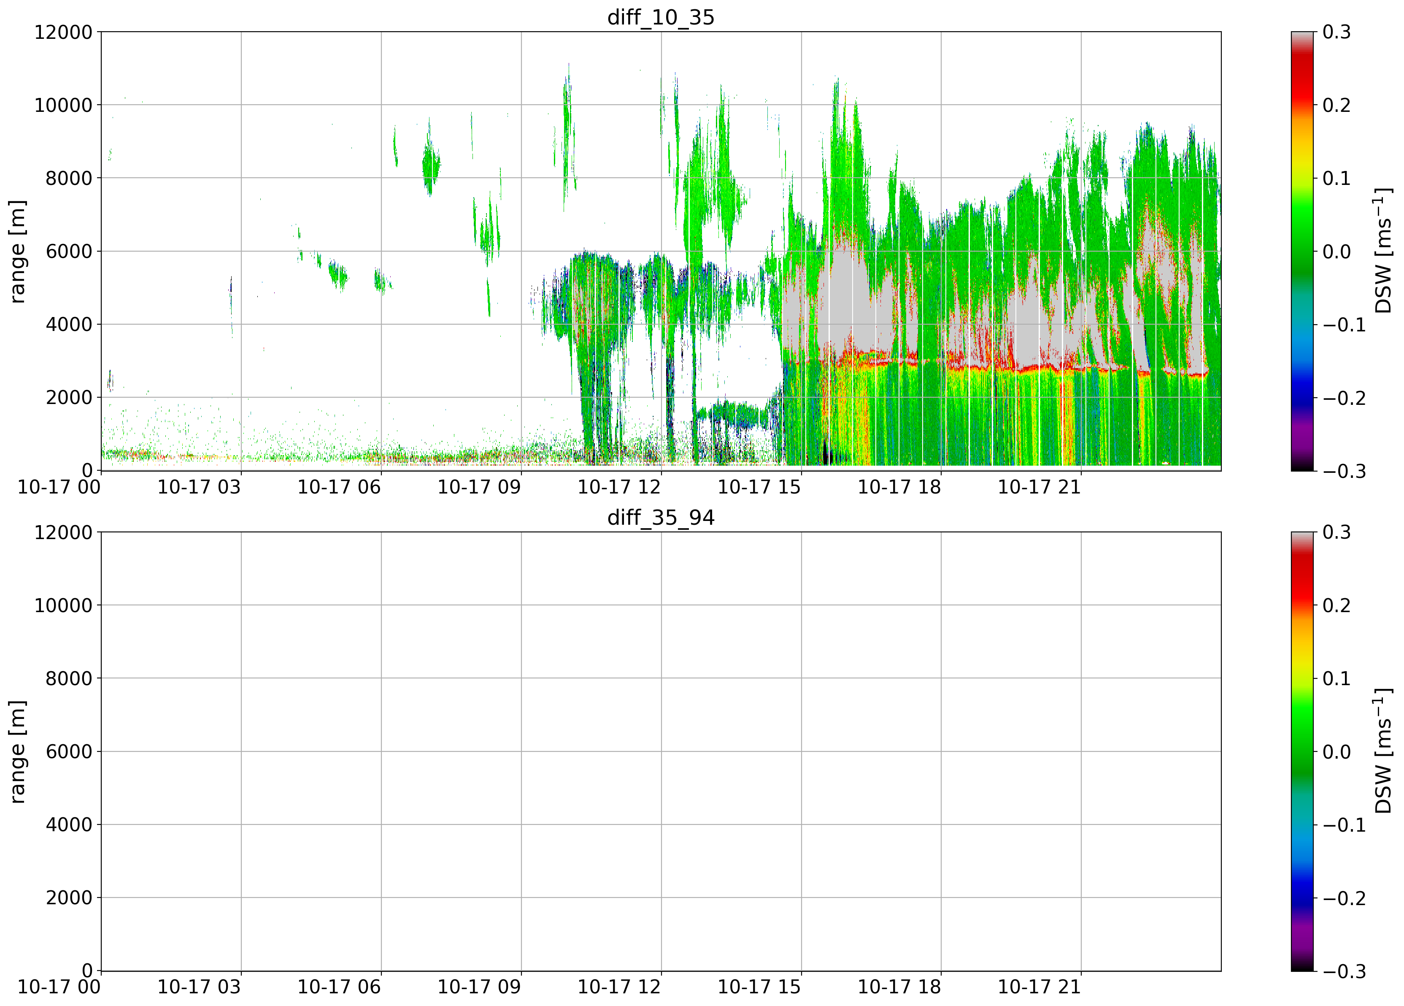
Task: Select the "range [m]" label of diff_10_35 plot
Action: (x=18, y=251)
